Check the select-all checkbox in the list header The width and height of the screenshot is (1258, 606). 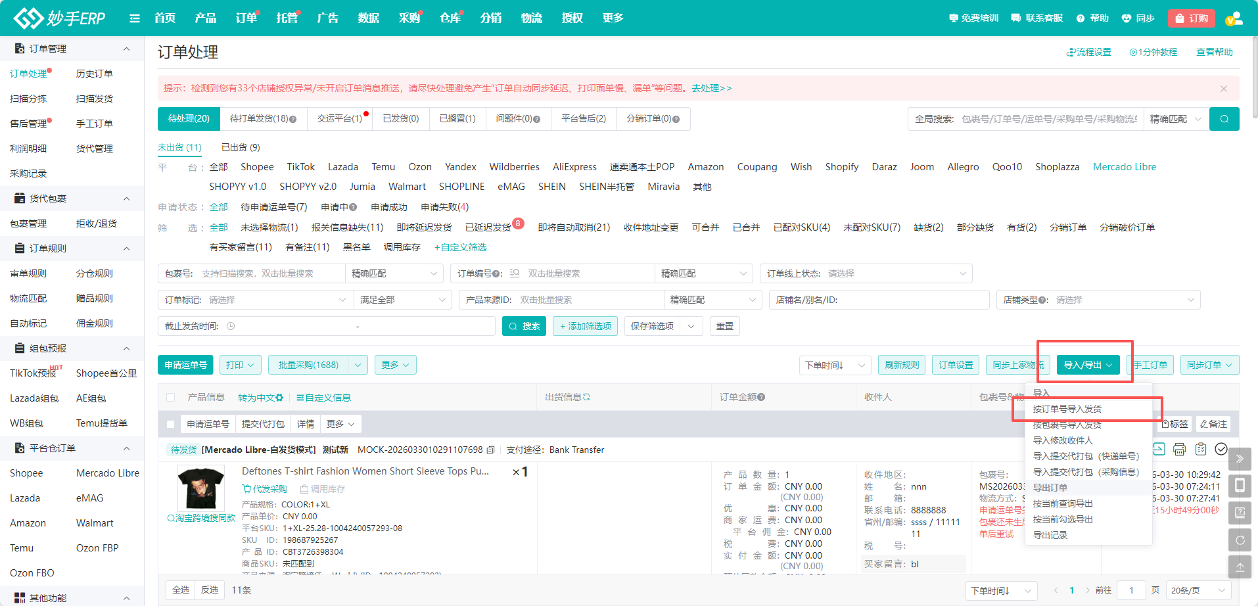click(170, 397)
